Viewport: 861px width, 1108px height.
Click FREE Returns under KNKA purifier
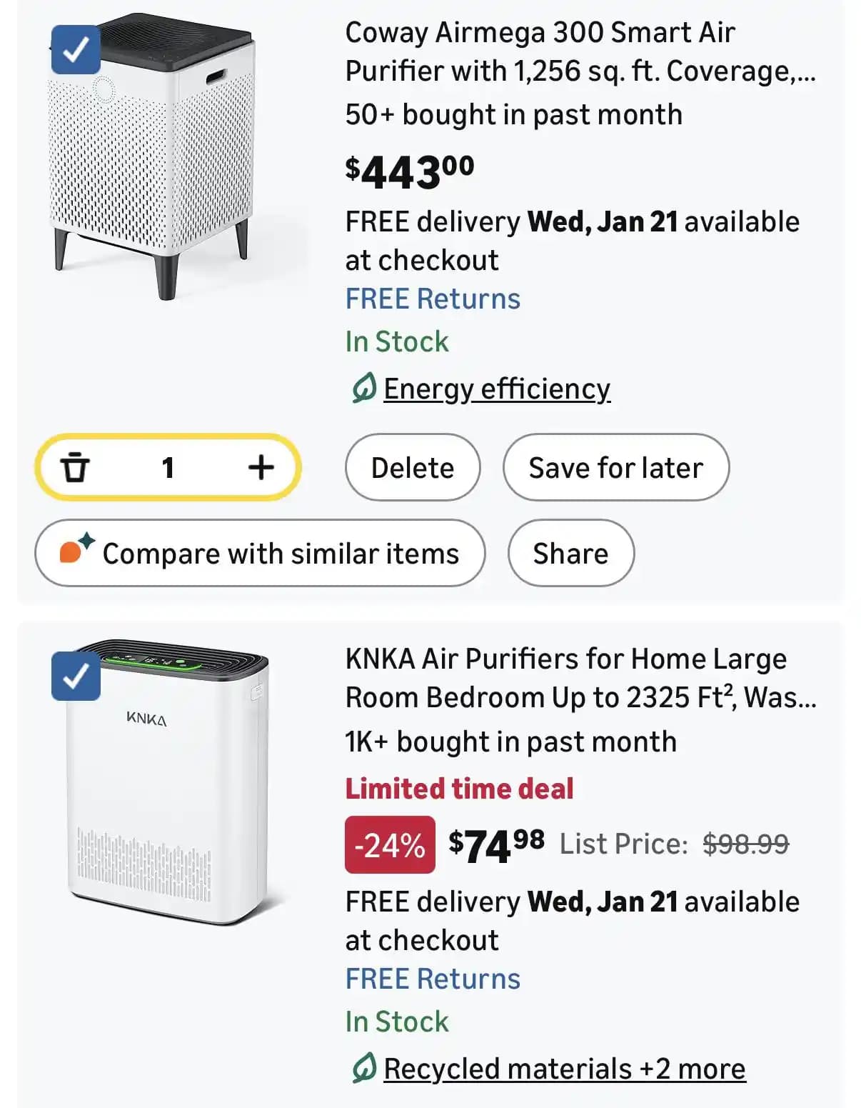point(433,979)
